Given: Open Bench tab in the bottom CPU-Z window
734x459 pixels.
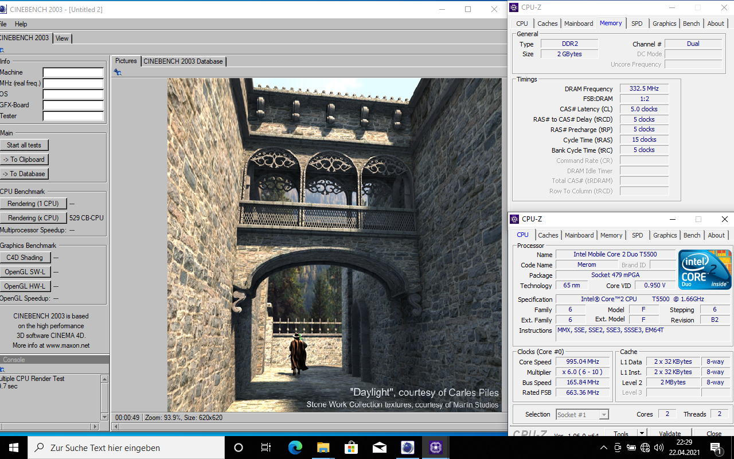Looking at the screenshot, I should (692, 235).
